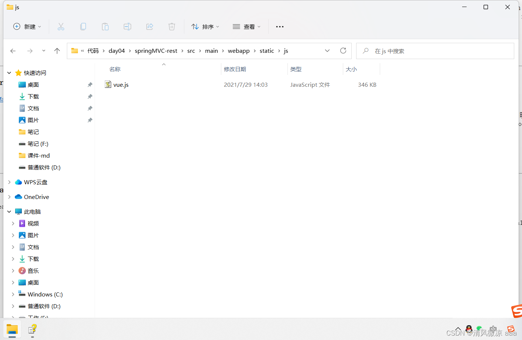Viewport: 522px width, 340px height.
Task: Click 代码 in the address breadcrumb
Action: point(93,51)
